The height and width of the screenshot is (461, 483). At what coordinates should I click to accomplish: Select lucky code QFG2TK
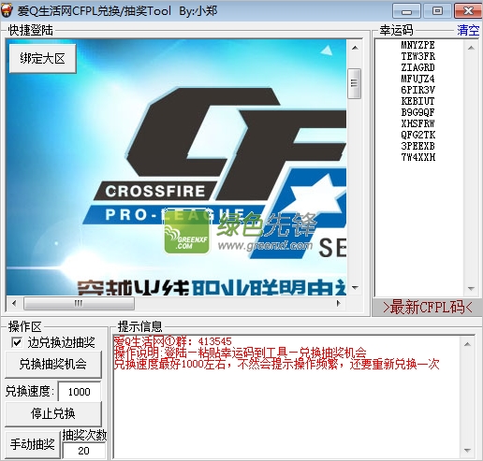(417, 135)
